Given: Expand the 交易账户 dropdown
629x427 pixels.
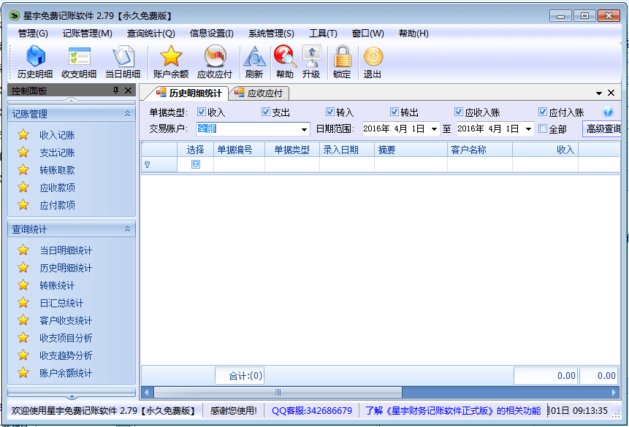Looking at the screenshot, I should (x=305, y=129).
